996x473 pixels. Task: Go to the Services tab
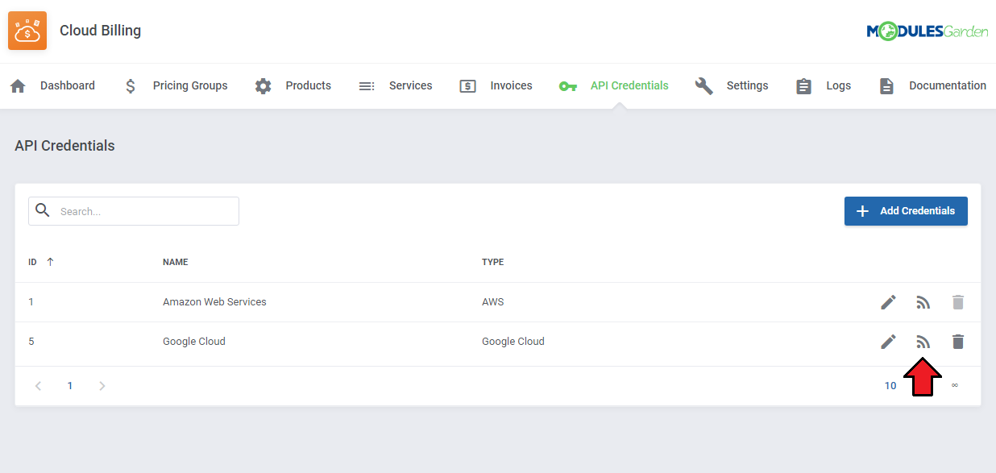(x=396, y=85)
